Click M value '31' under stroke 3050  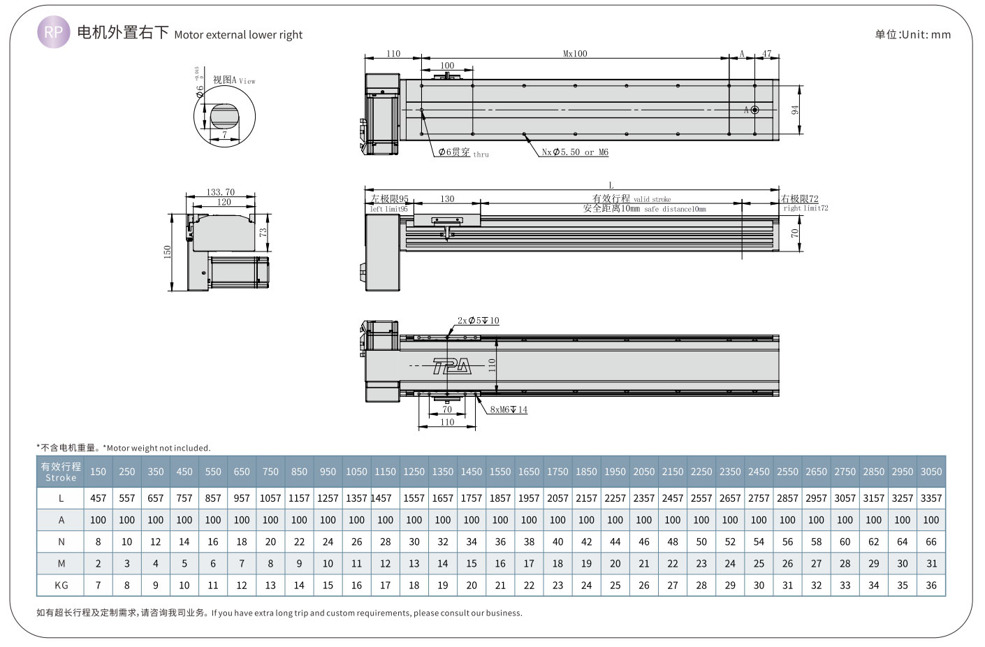(931, 563)
